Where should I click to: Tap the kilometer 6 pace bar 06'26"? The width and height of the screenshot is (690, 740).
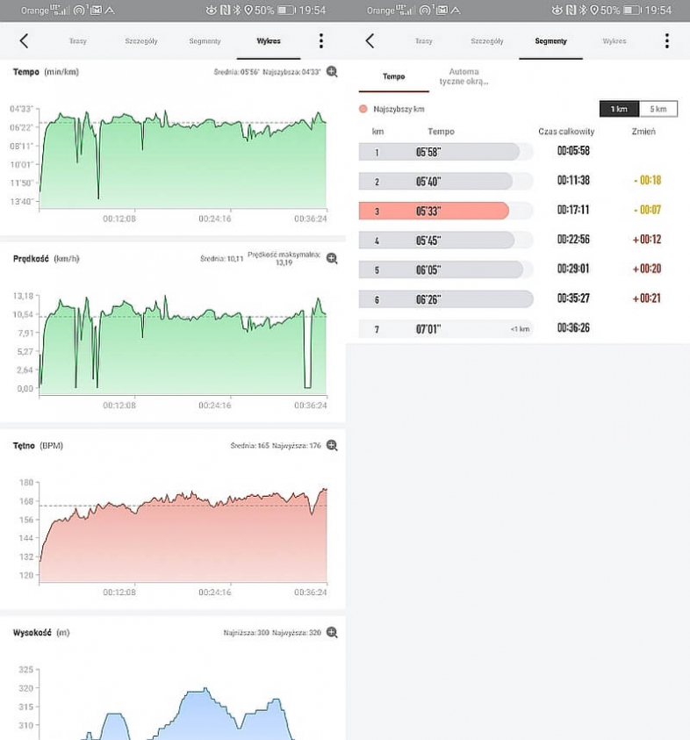(445, 299)
